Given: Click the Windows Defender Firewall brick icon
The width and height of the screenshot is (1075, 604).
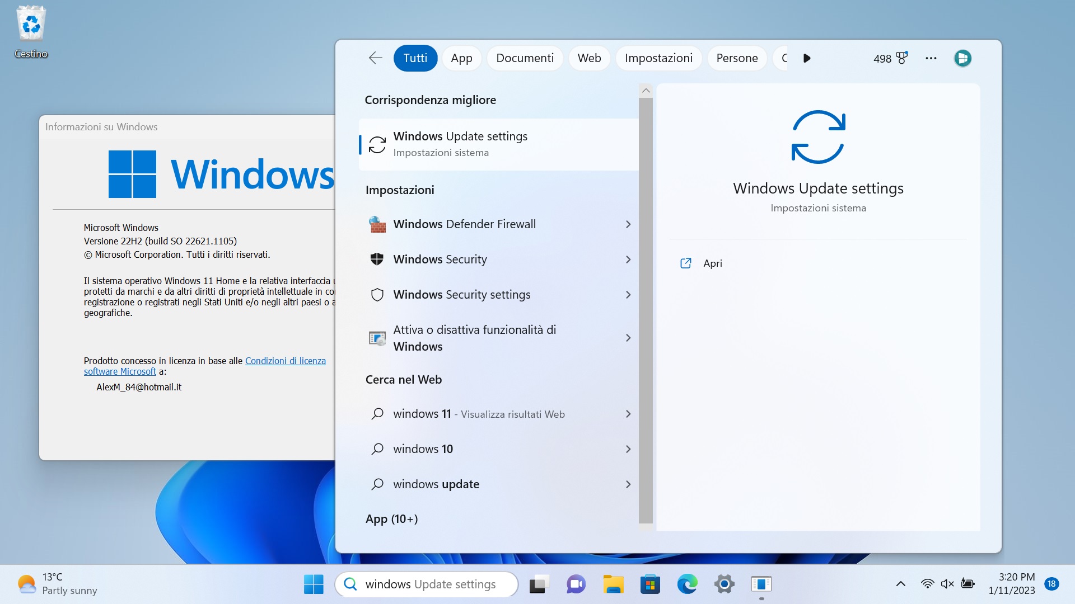Looking at the screenshot, I should coord(377,224).
